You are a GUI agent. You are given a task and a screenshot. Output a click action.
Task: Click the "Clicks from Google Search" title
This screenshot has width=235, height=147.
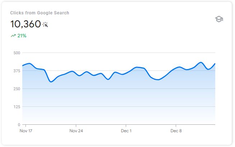click(x=40, y=13)
